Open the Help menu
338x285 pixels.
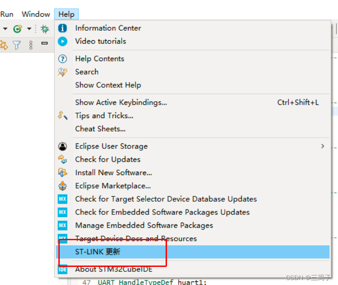click(x=67, y=14)
